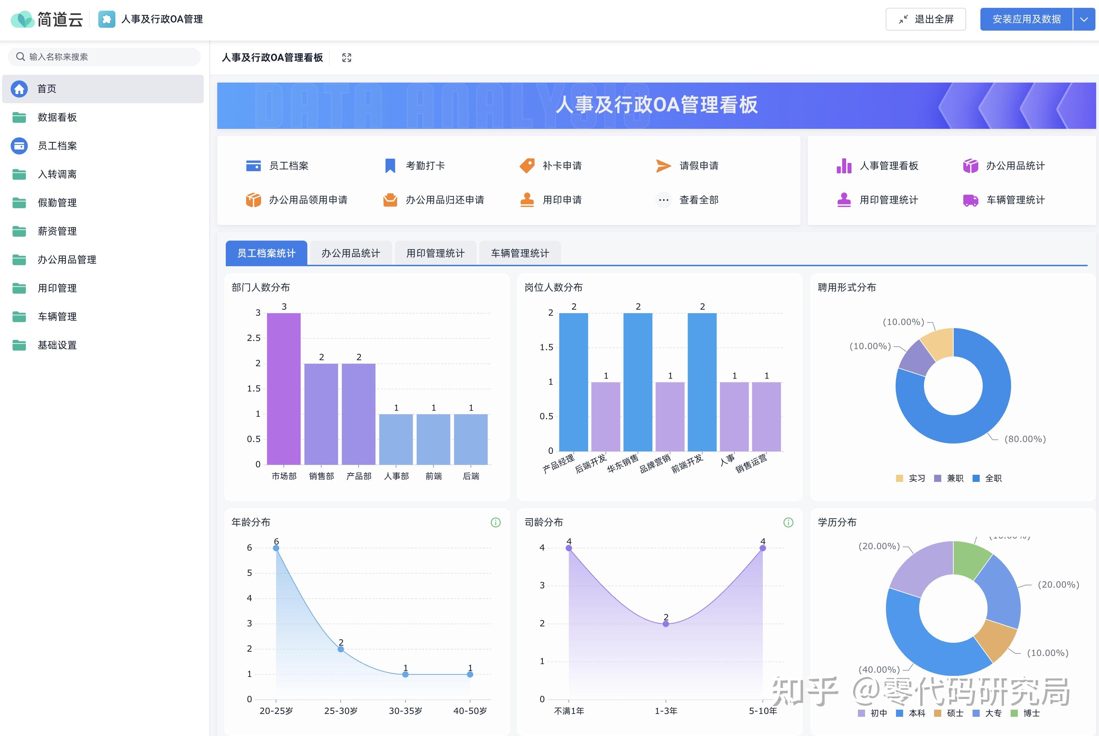Click the 补卡申请 tag icon
Image resolution: width=1099 pixels, height=736 pixels.
[x=527, y=165]
